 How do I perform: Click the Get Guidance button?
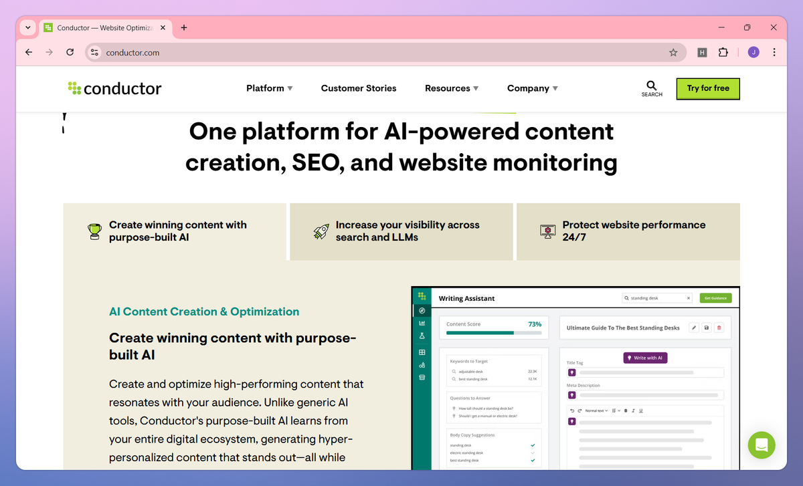715,298
